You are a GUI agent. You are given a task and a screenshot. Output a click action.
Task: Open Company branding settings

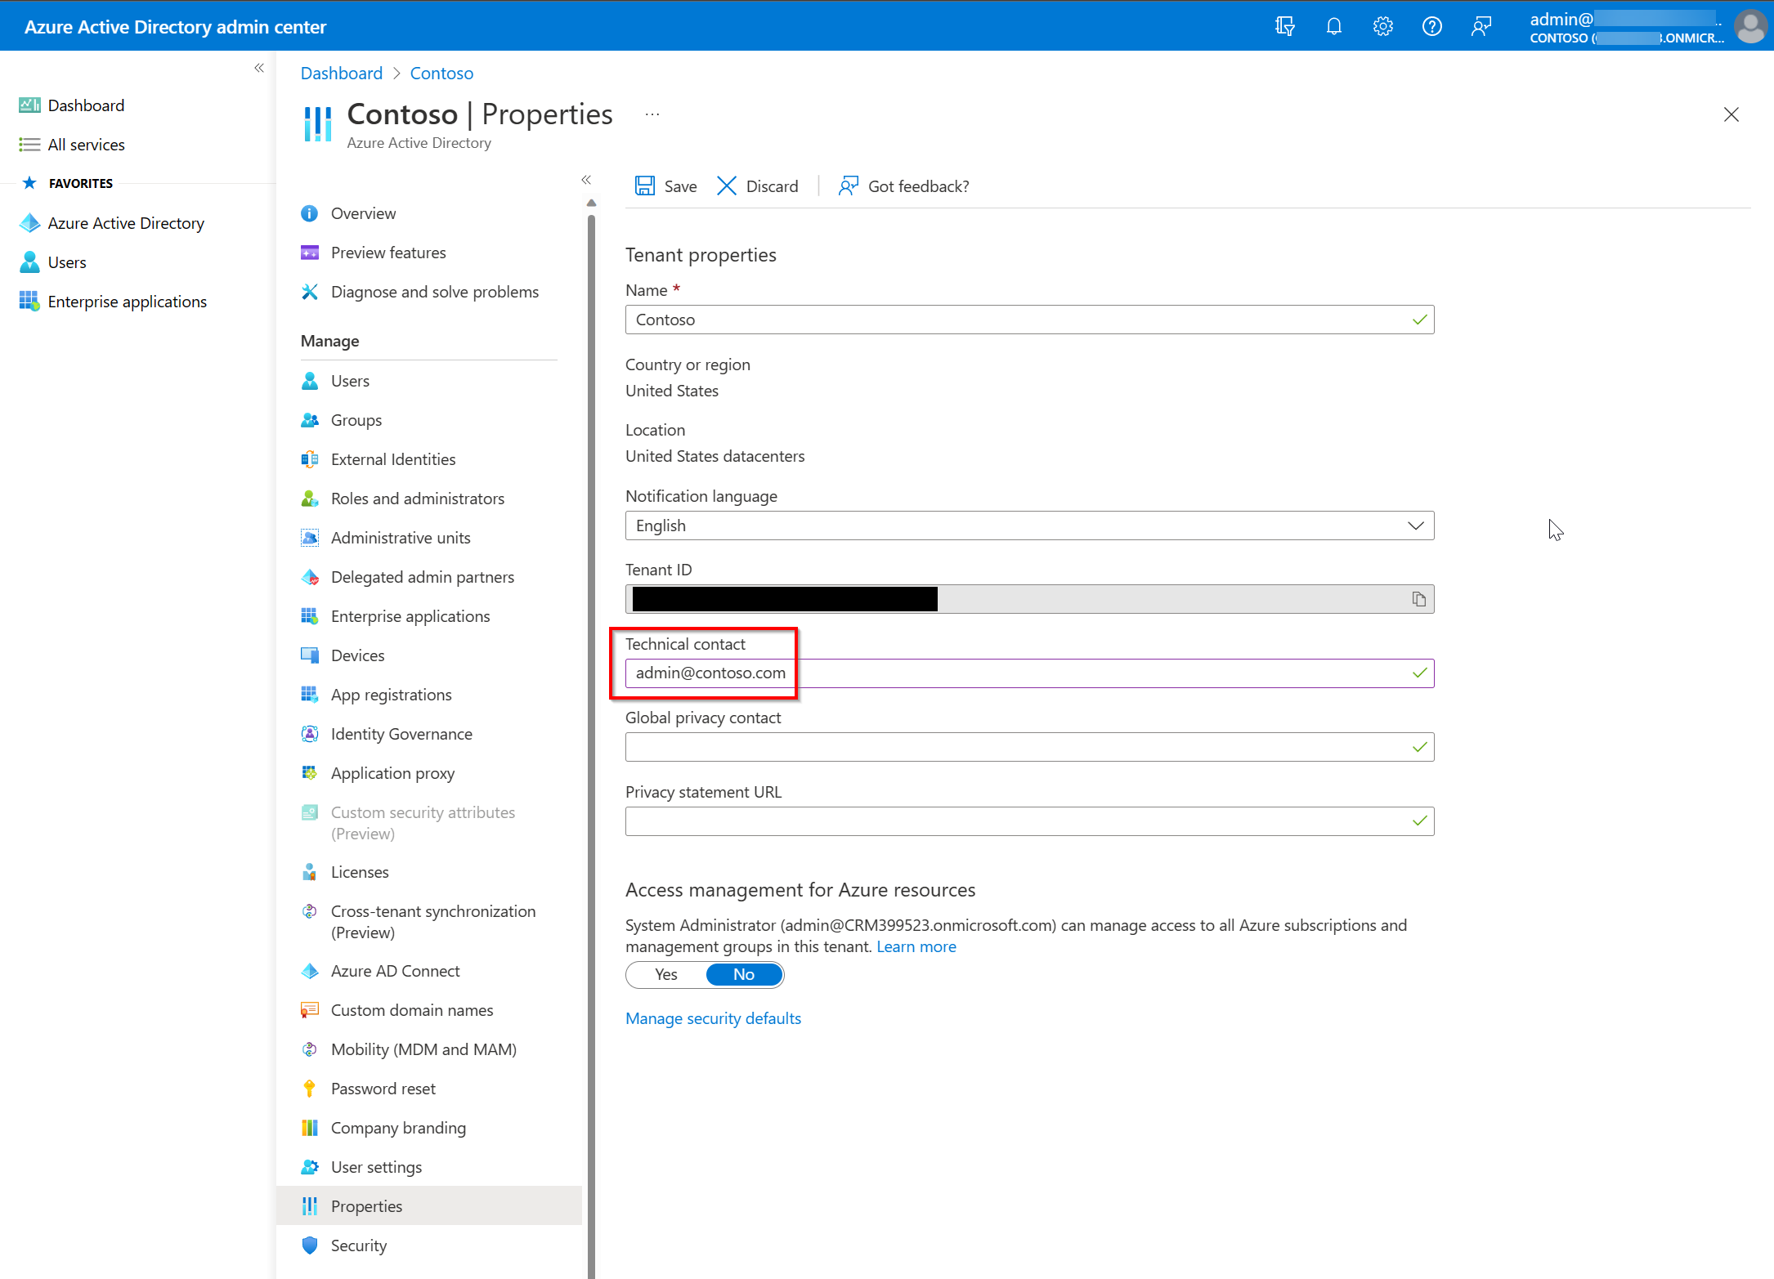(398, 1128)
